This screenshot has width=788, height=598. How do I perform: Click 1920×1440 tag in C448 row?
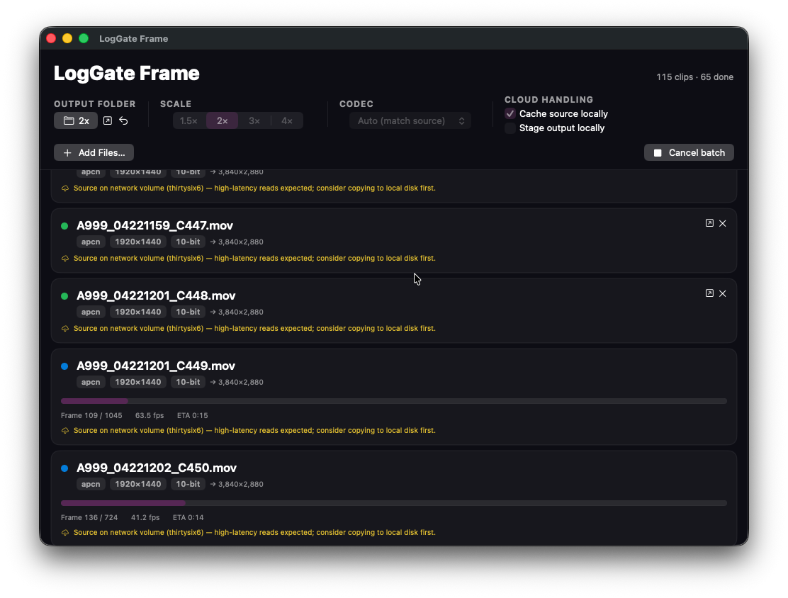click(138, 312)
